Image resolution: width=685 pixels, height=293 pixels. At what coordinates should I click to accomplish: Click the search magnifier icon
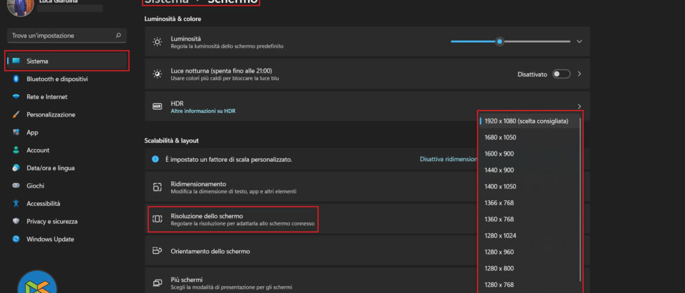[118, 36]
